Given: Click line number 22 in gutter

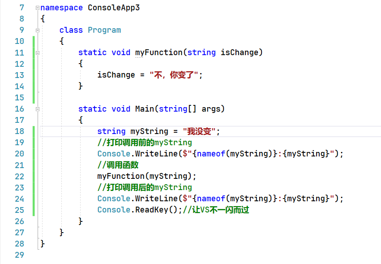Looking at the screenshot, I should [x=19, y=177].
